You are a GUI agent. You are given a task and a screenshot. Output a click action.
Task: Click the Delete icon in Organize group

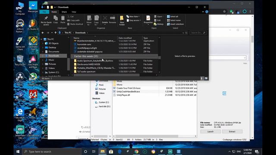105,18
